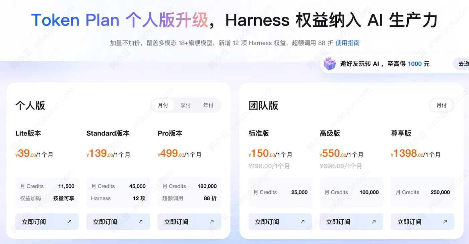The width and height of the screenshot is (469, 244).
Task: Switch to 季付 billing for 个人版
Action: click(x=186, y=105)
